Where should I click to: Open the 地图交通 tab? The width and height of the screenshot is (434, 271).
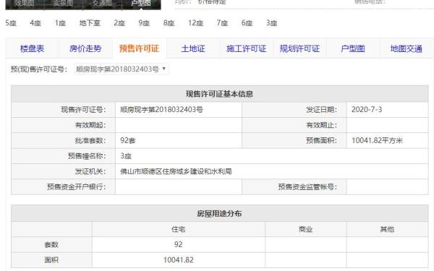click(406, 48)
